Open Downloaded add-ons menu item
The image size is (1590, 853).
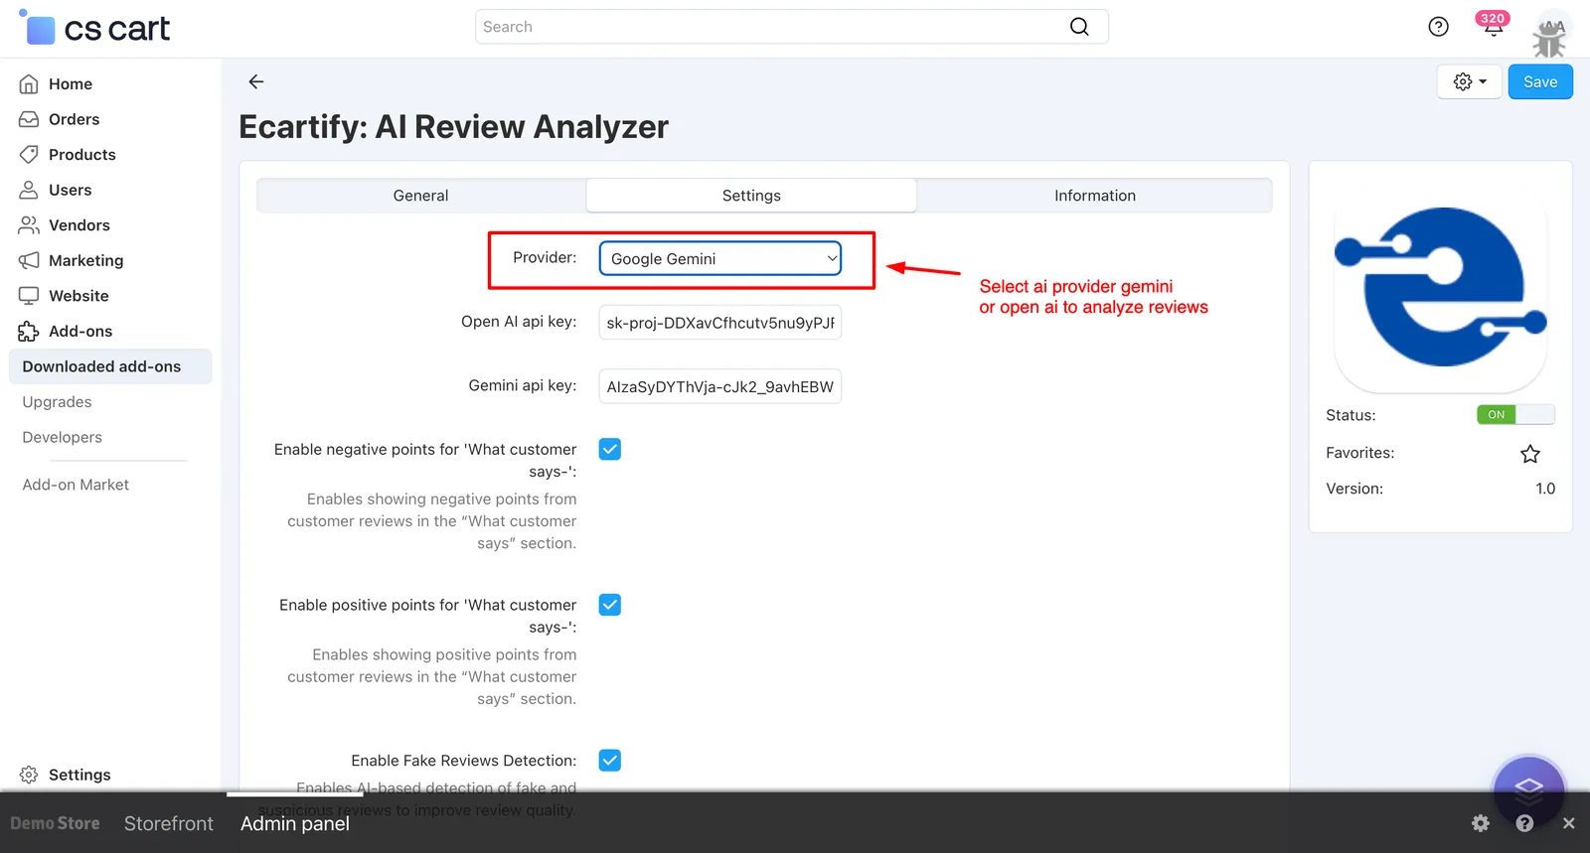(110, 366)
